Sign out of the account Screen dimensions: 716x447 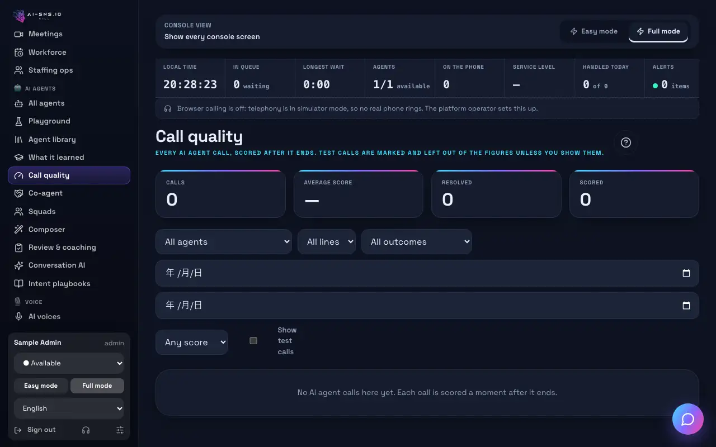pos(35,430)
